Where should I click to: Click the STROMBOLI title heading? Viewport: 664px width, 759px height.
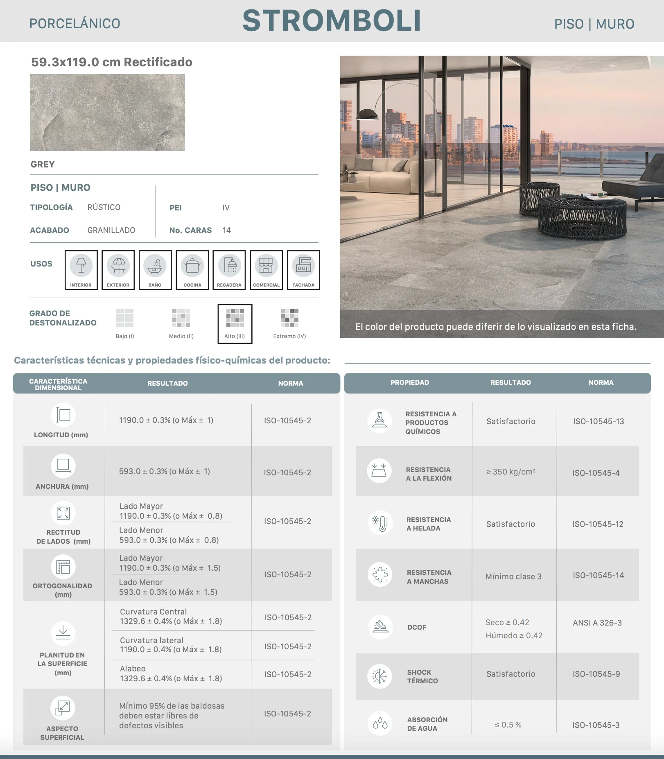(332, 20)
